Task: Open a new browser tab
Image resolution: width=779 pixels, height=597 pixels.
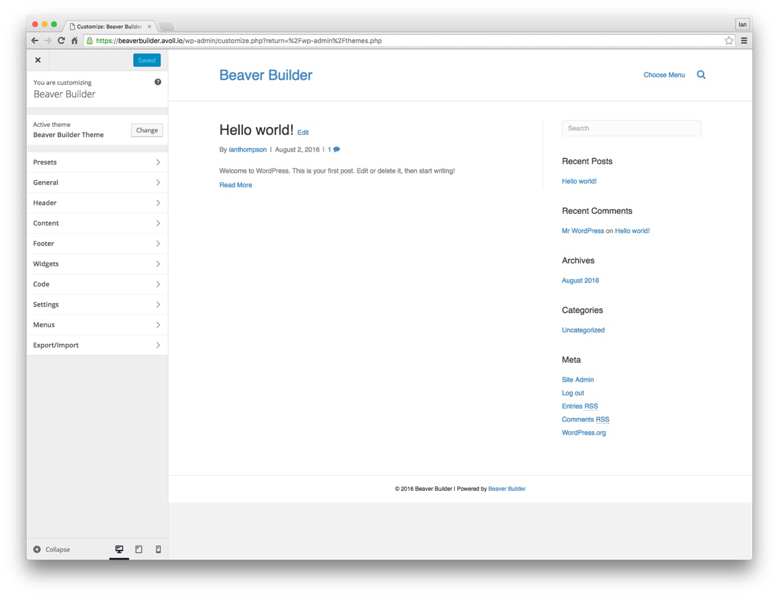Action: click(x=167, y=26)
